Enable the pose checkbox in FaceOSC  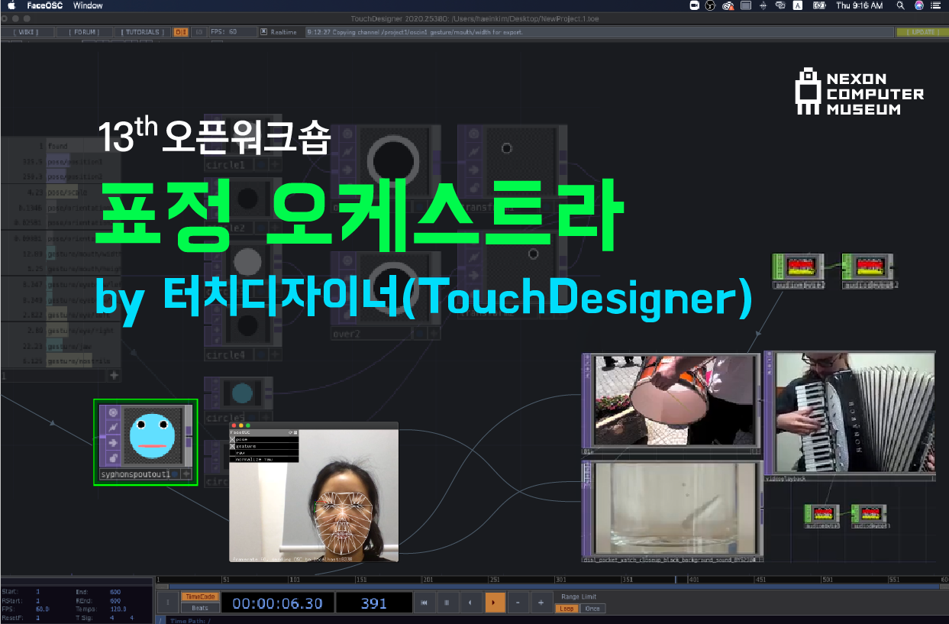(233, 440)
